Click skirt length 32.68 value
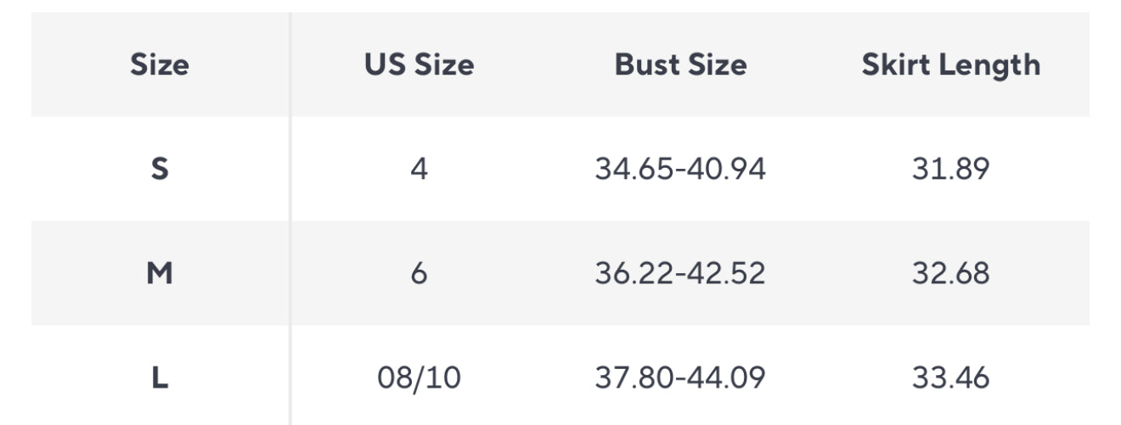The width and height of the screenshot is (1121, 425). click(x=950, y=273)
